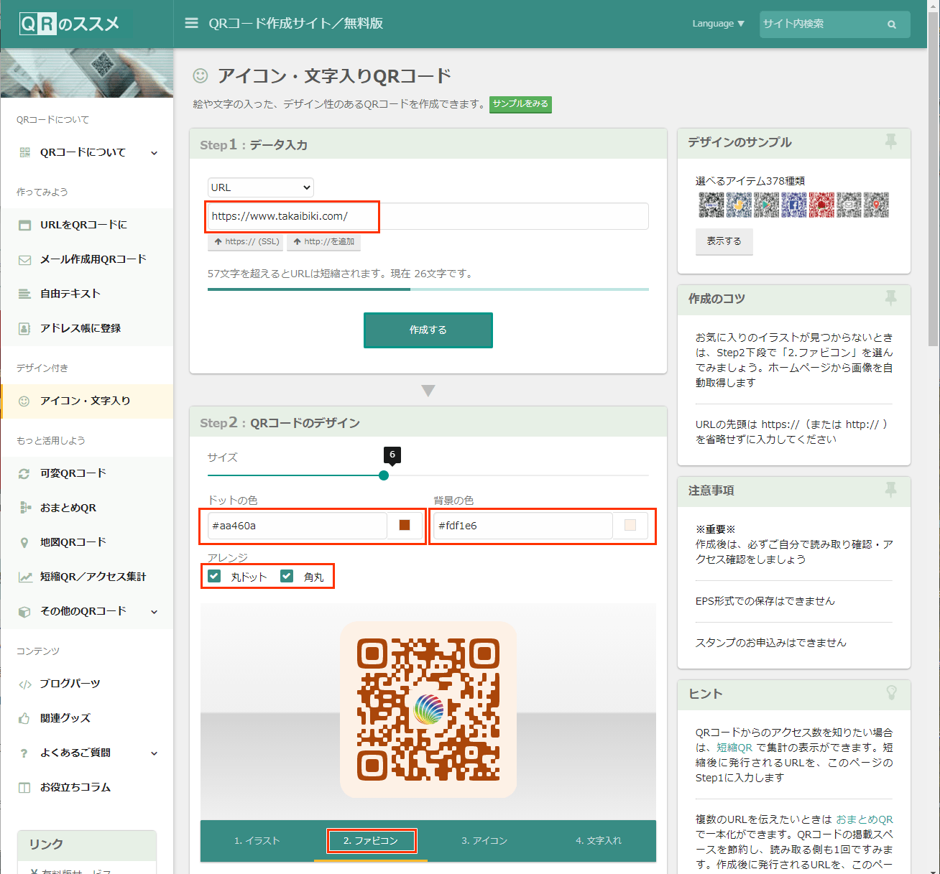Expand よくあるご質問 chevron
This screenshot has width=940, height=874.
pyautogui.click(x=154, y=753)
